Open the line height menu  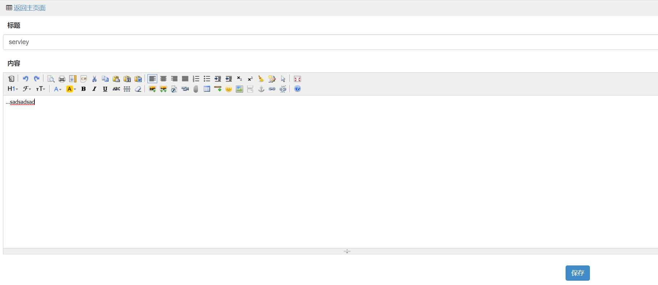[x=127, y=89]
